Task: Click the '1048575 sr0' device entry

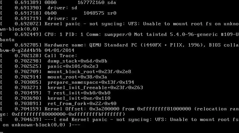Action: (x=100, y=13)
